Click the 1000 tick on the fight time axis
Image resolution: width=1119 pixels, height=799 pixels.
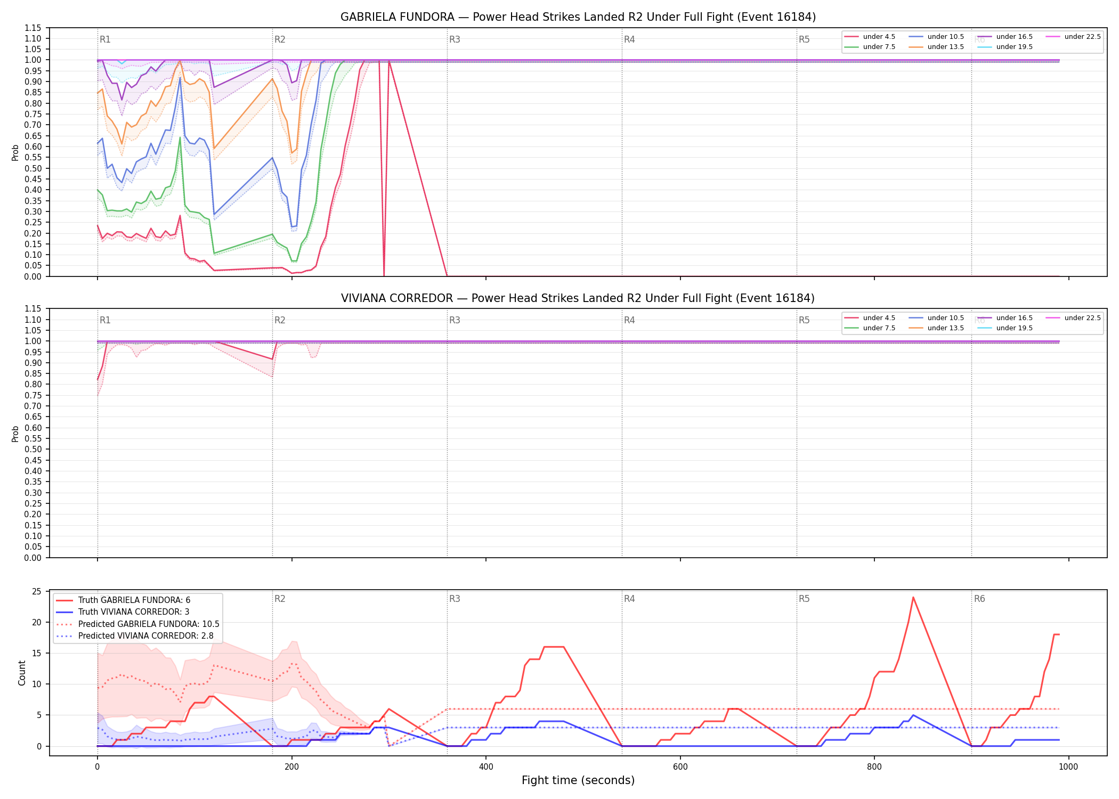1068,767
